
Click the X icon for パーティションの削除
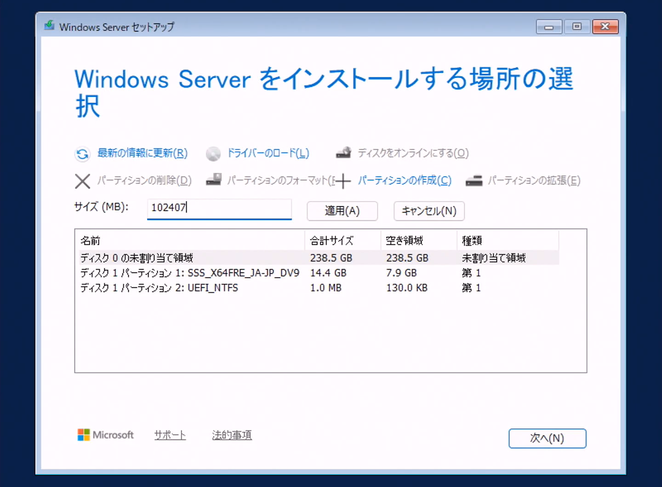pos(82,181)
